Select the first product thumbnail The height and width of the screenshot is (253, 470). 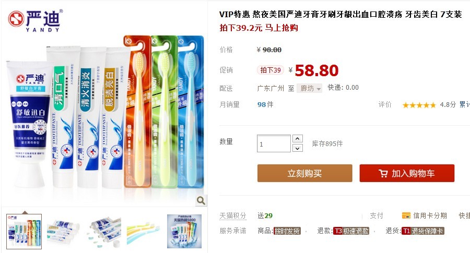click(x=24, y=232)
